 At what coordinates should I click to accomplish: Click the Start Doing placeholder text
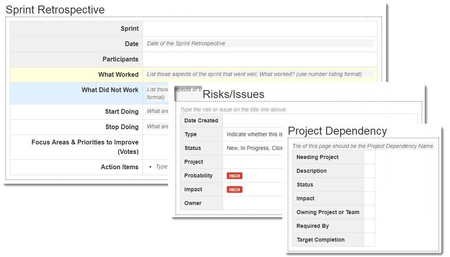point(158,111)
